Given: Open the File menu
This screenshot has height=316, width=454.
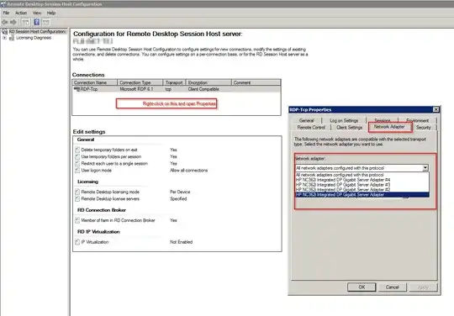Looking at the screenshot, I should click(6, 13).
